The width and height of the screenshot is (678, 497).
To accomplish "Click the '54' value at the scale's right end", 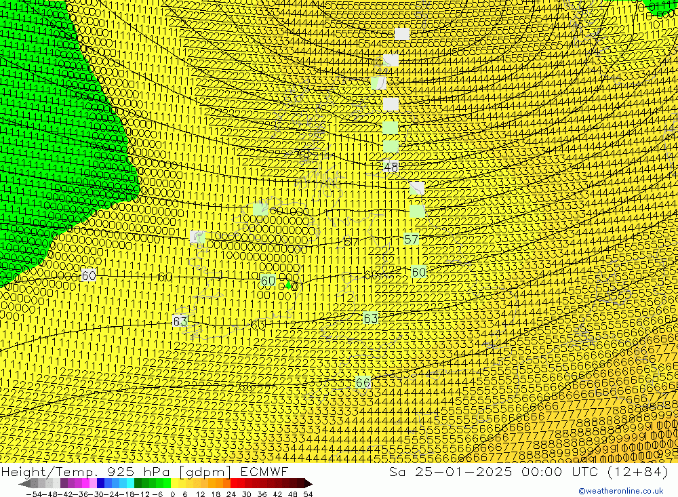I will 308,494.
